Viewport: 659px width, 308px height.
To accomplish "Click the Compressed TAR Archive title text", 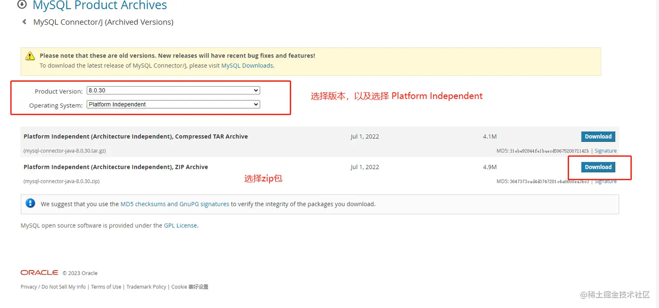I will (136, 137).
